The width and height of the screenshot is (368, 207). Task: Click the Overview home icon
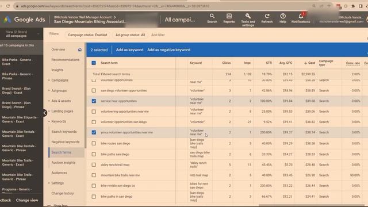[x=80, y=49]
